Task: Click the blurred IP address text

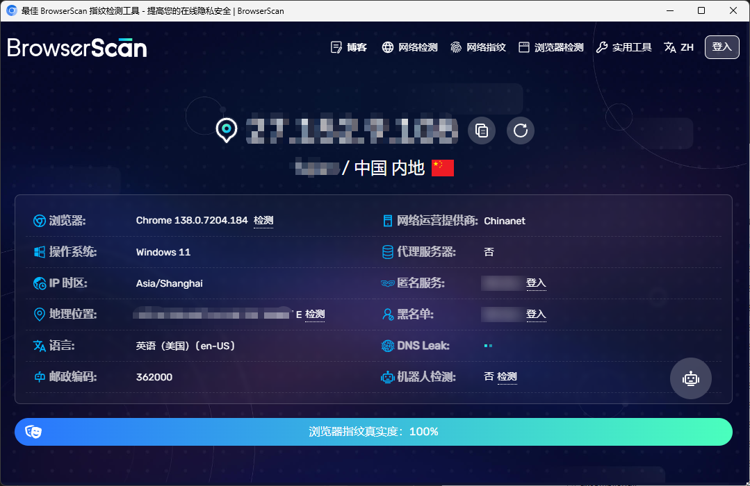Action: point(352,131)
